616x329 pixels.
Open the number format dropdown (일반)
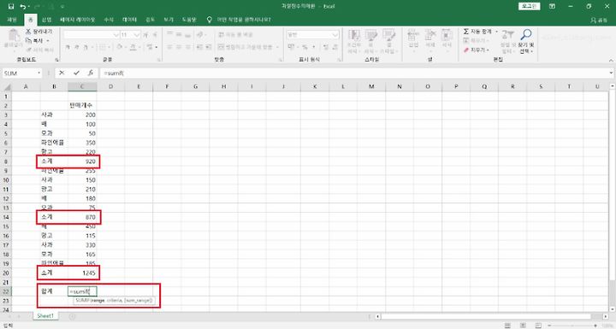coord(335,35)
